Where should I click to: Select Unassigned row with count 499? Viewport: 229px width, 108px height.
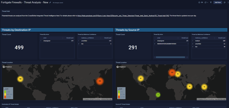pyautogui.click(x=57, y=41)
